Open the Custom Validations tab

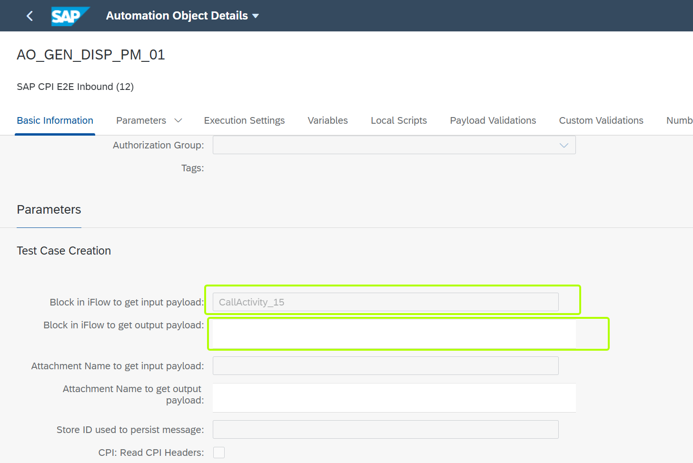tap(601, 120)
